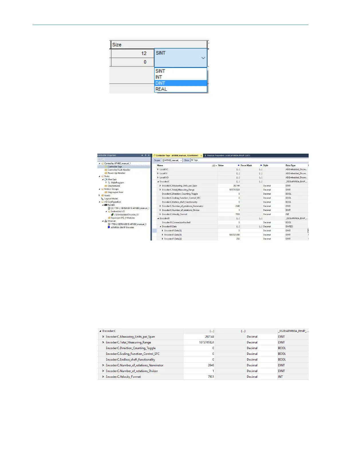Choose INT from the data type list

(180, 77)
